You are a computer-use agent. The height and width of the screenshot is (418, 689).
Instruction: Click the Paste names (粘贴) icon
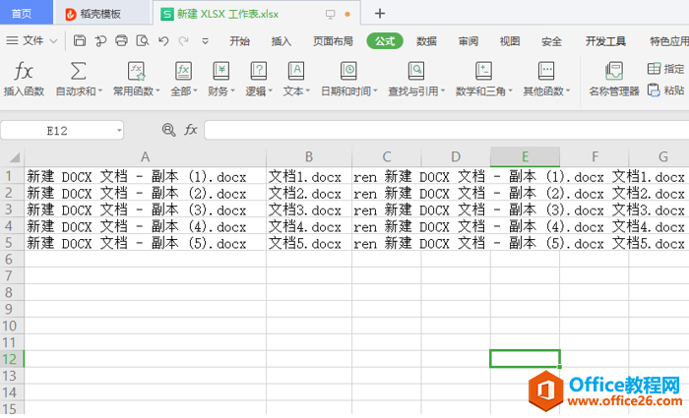(x=654, y=90)
